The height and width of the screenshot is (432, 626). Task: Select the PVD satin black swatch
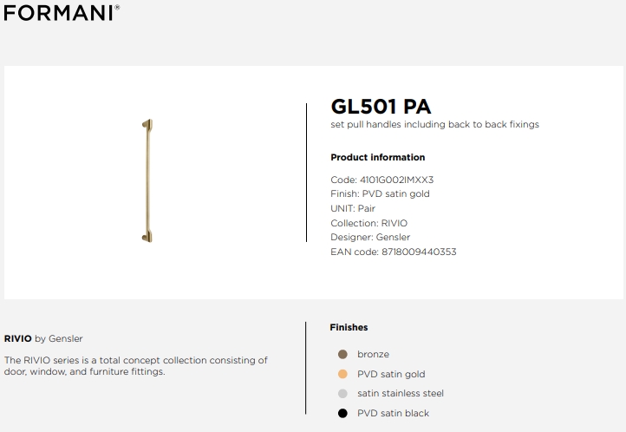pyautogui.click(x=342, y=413)
